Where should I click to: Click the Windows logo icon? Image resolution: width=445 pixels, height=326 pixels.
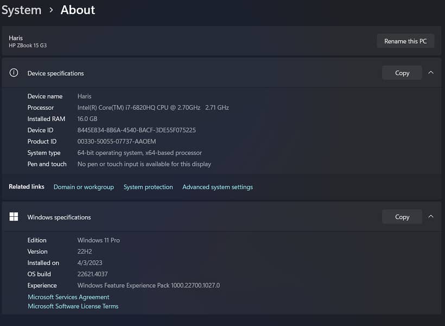click(14, 217)
